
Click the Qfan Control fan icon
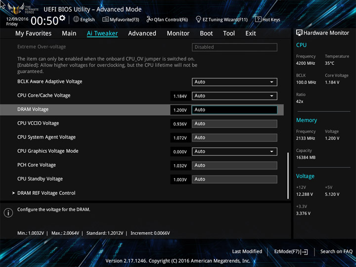point(149,19)
